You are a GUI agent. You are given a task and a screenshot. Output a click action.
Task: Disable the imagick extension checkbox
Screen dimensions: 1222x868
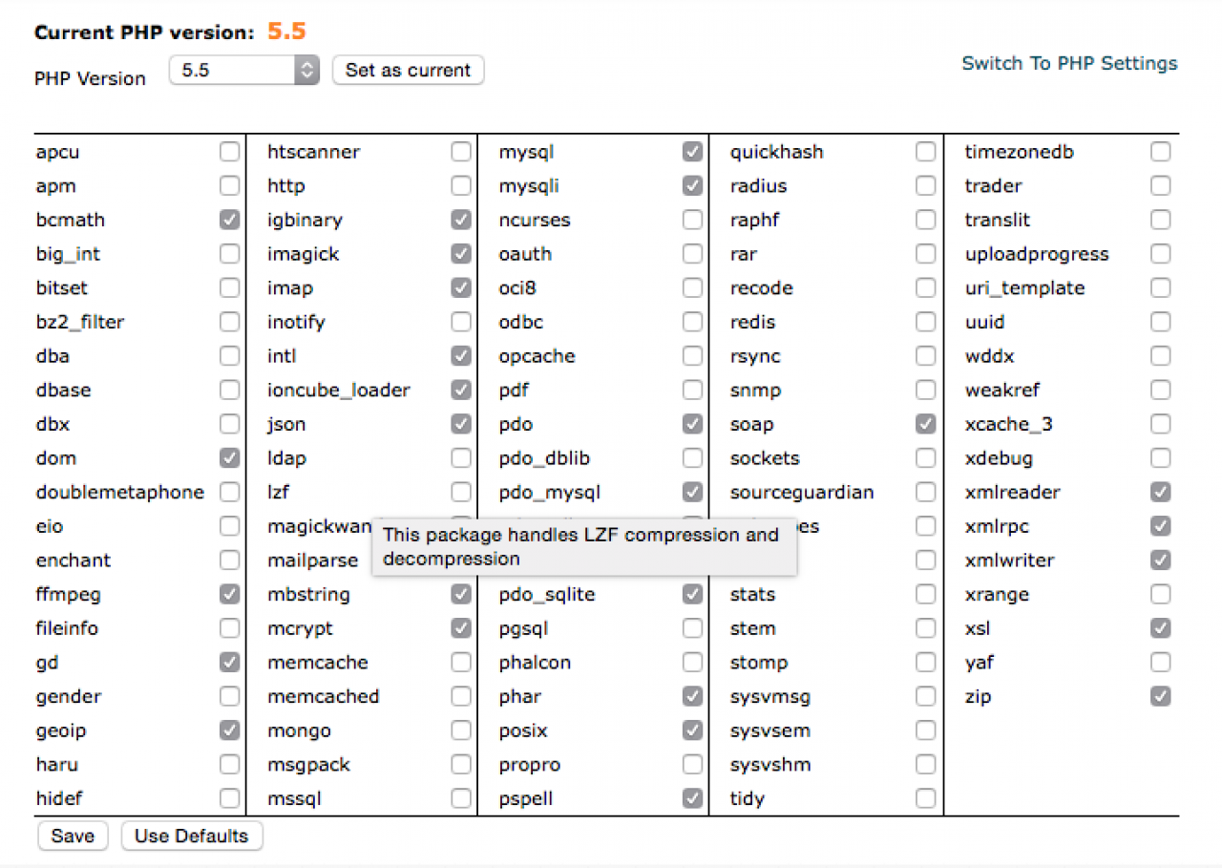pos(461,254)
